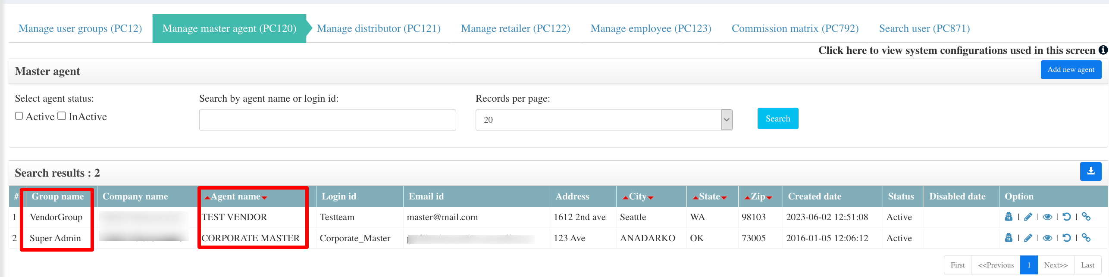Screen dimensions: 1109x277
Task: Sort Zip descending with down arrow
Action: pyautogui.click(x=769, y=198)
